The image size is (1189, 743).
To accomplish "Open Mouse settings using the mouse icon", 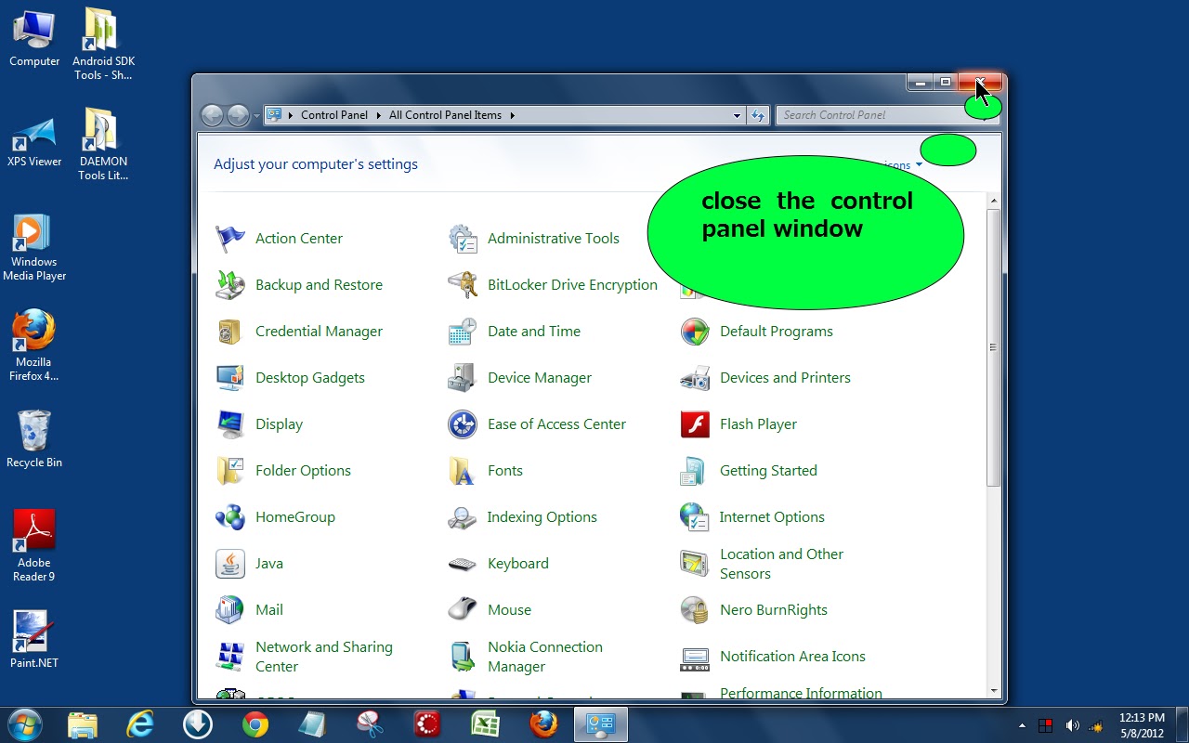I will [462, 609].
